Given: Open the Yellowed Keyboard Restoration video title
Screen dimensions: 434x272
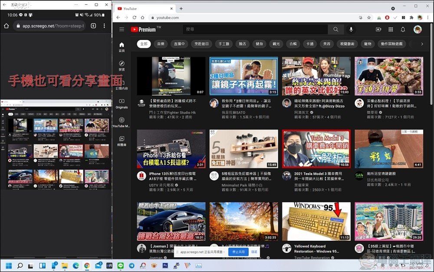Looking at the screenshot, I should 316,249.
